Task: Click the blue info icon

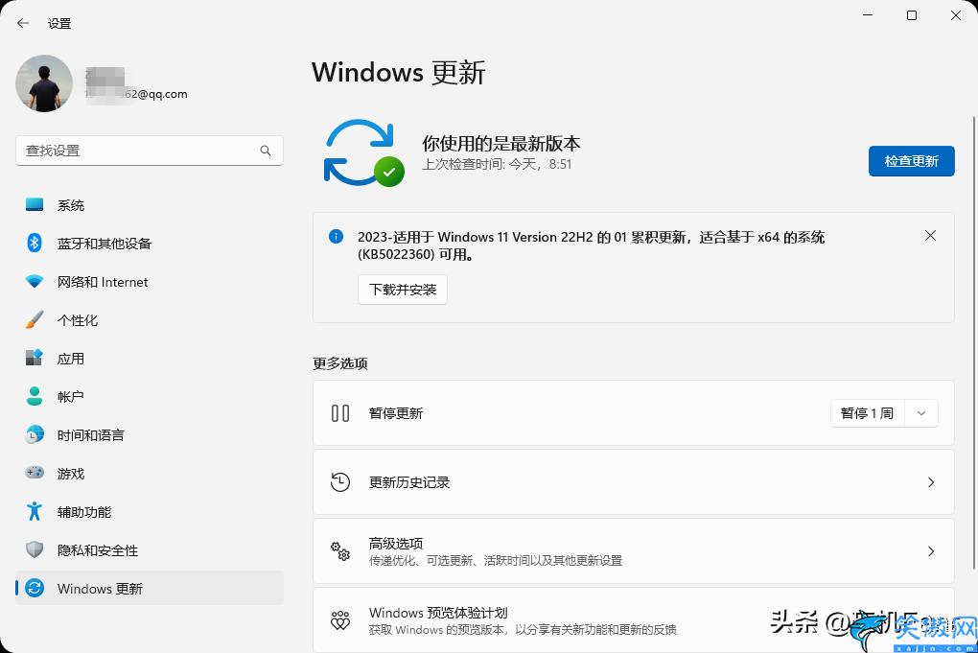Action: click(336, 237)
